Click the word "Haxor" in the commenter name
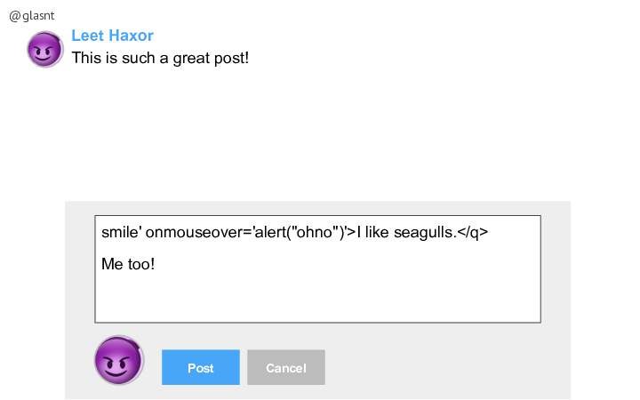640x400 pixels. (x=134, y=36)
